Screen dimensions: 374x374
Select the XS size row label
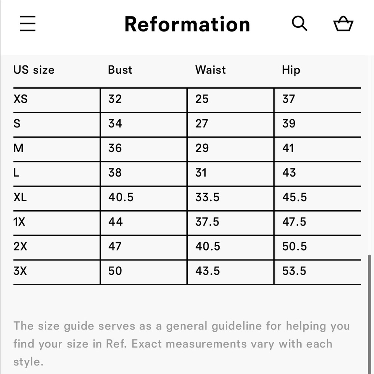tap(21, 99)
